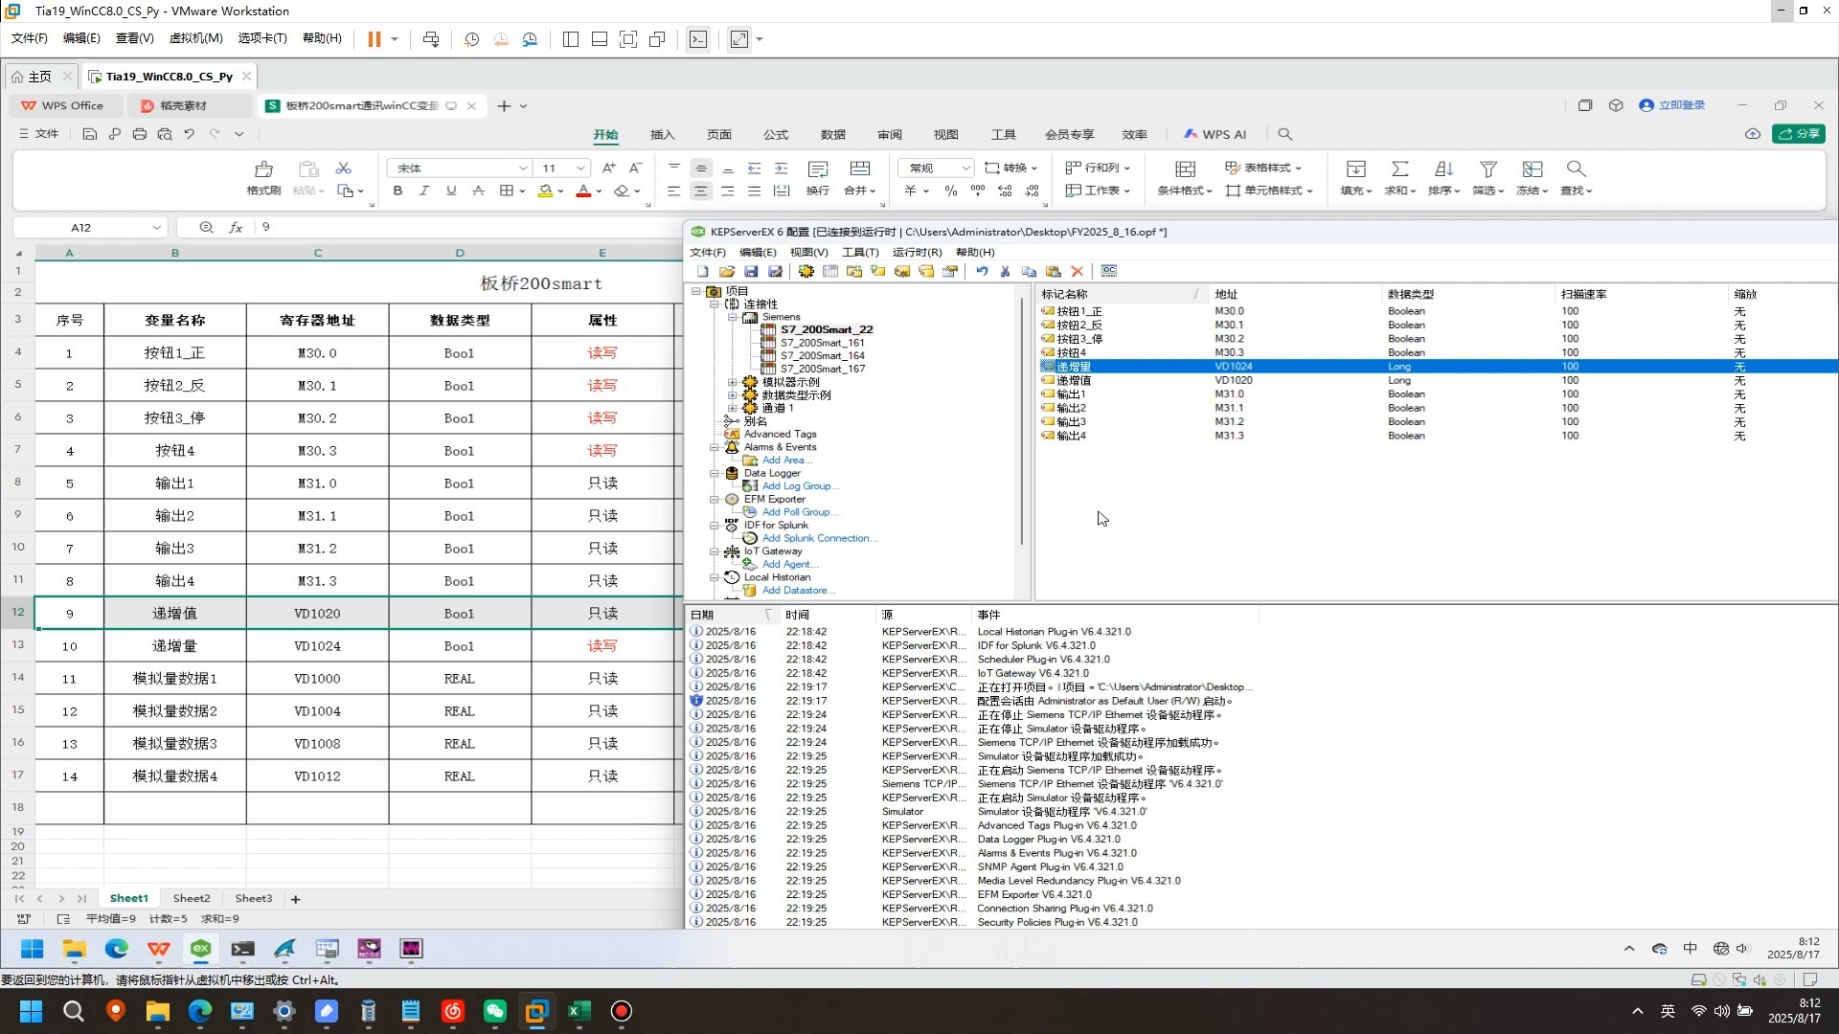Click the Increase Font Size icon in WPS
This screenshot has height=1034, width=1839.
609,169
